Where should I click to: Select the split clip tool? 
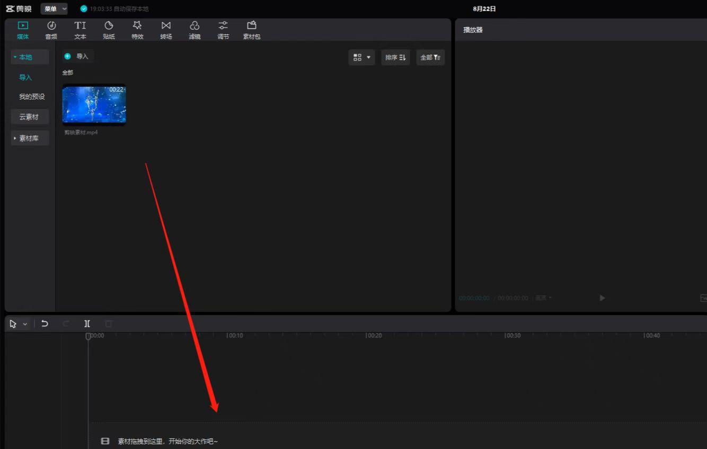pos(87,324)
